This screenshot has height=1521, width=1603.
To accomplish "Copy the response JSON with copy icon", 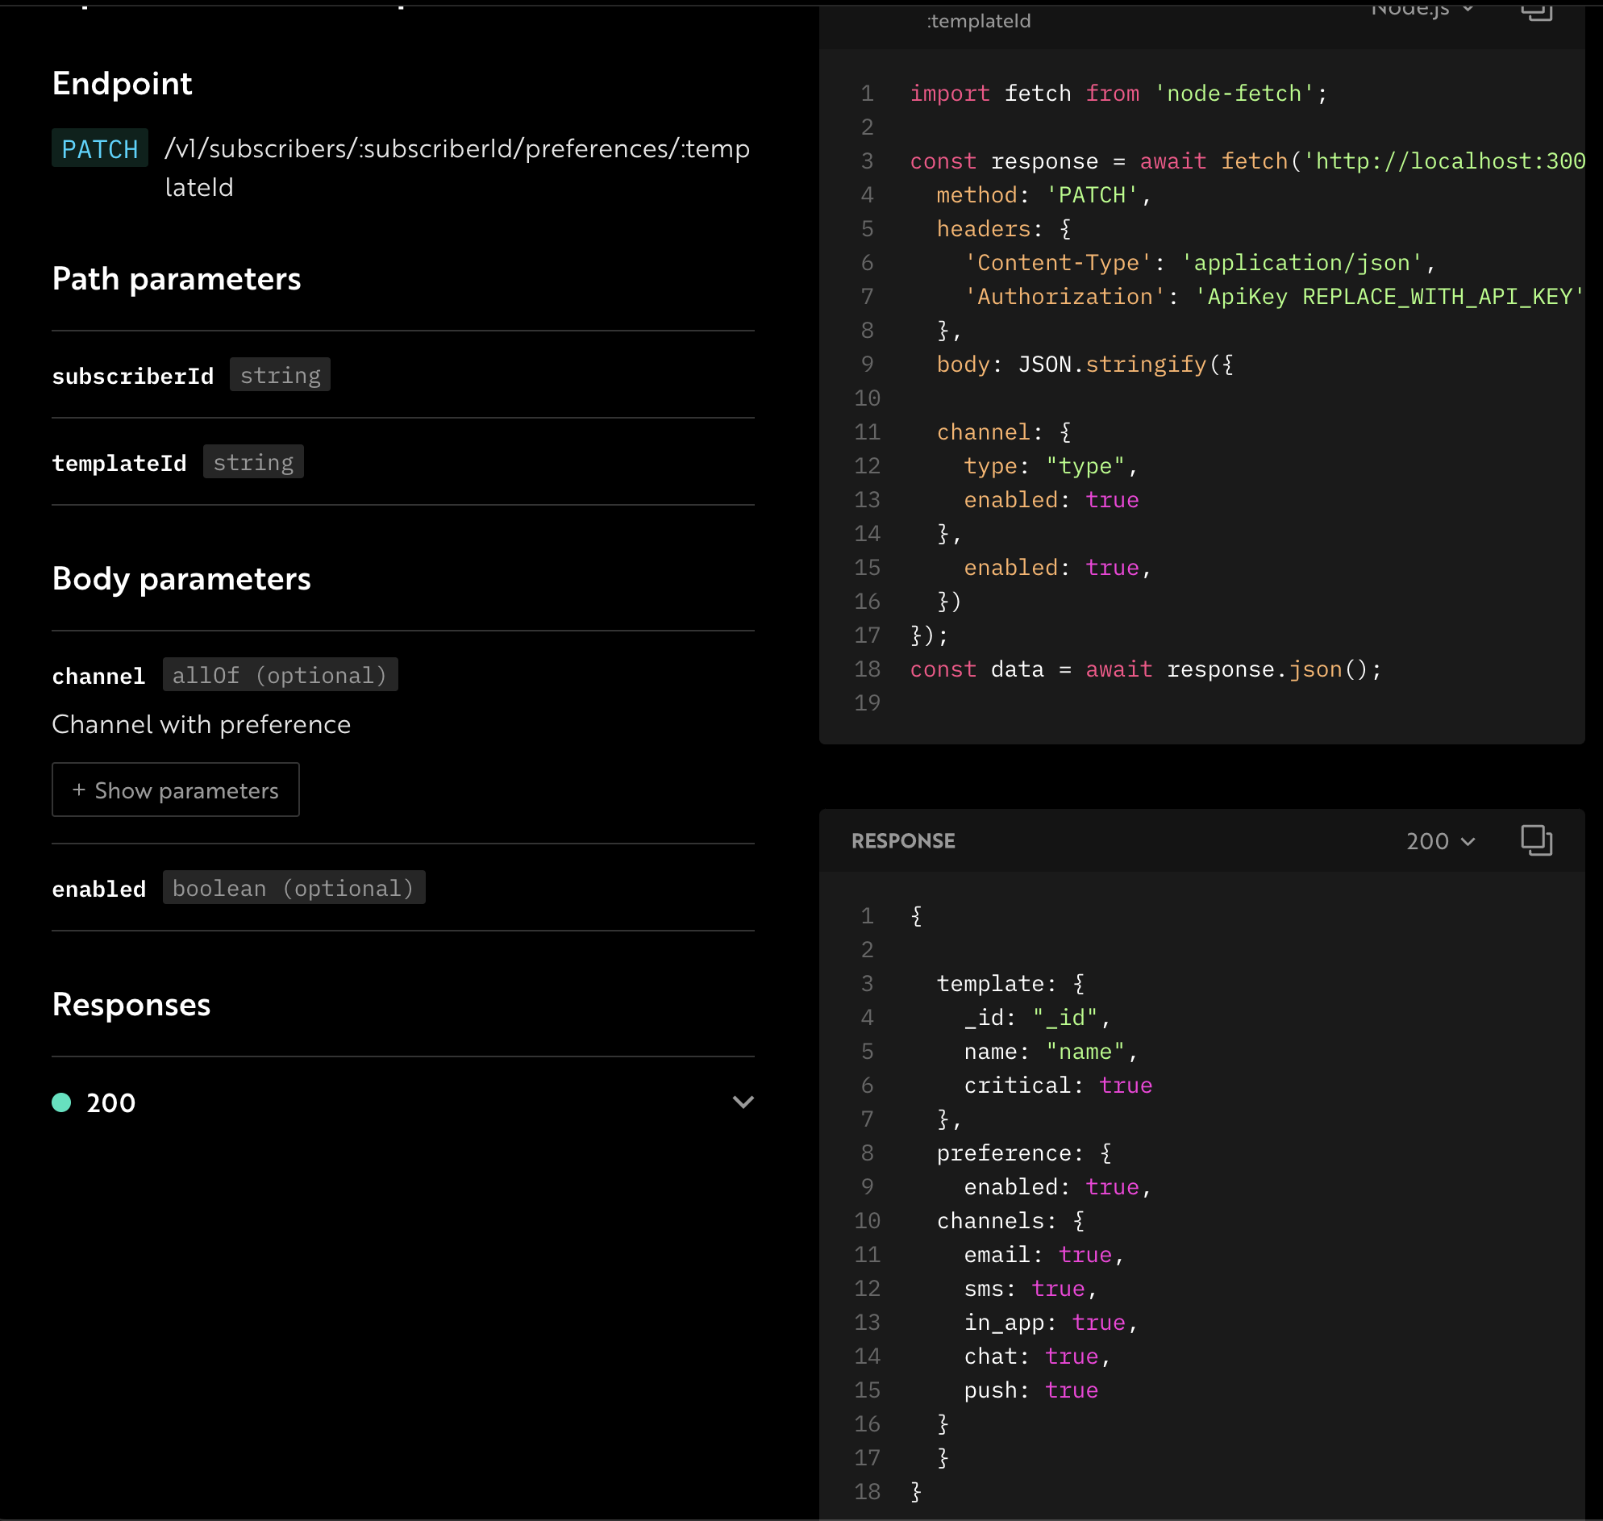I will click(x=1536, y=840).
